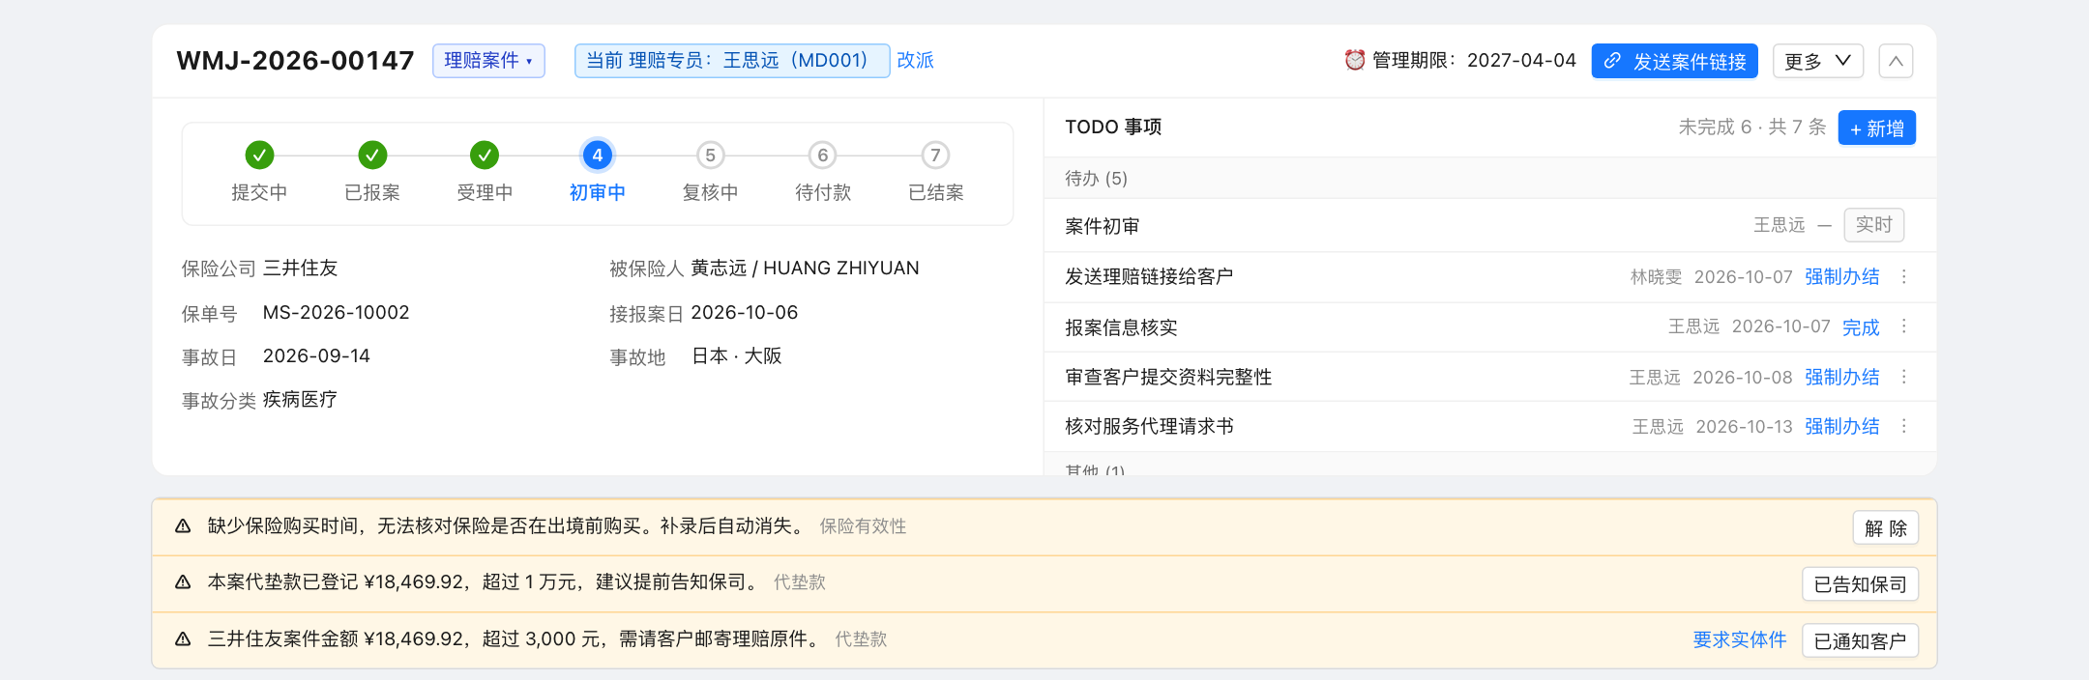This screenshot has width=2089, height=680.
Task: Click 强制办结 for 审查客户提交资料完整性
Action: [x=1841, y=378]
